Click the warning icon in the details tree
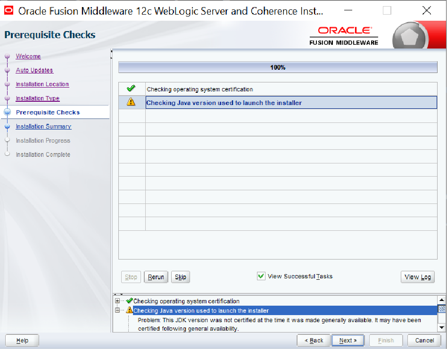The height and width of the screenshot is (349, 447). tap(130, 310)
